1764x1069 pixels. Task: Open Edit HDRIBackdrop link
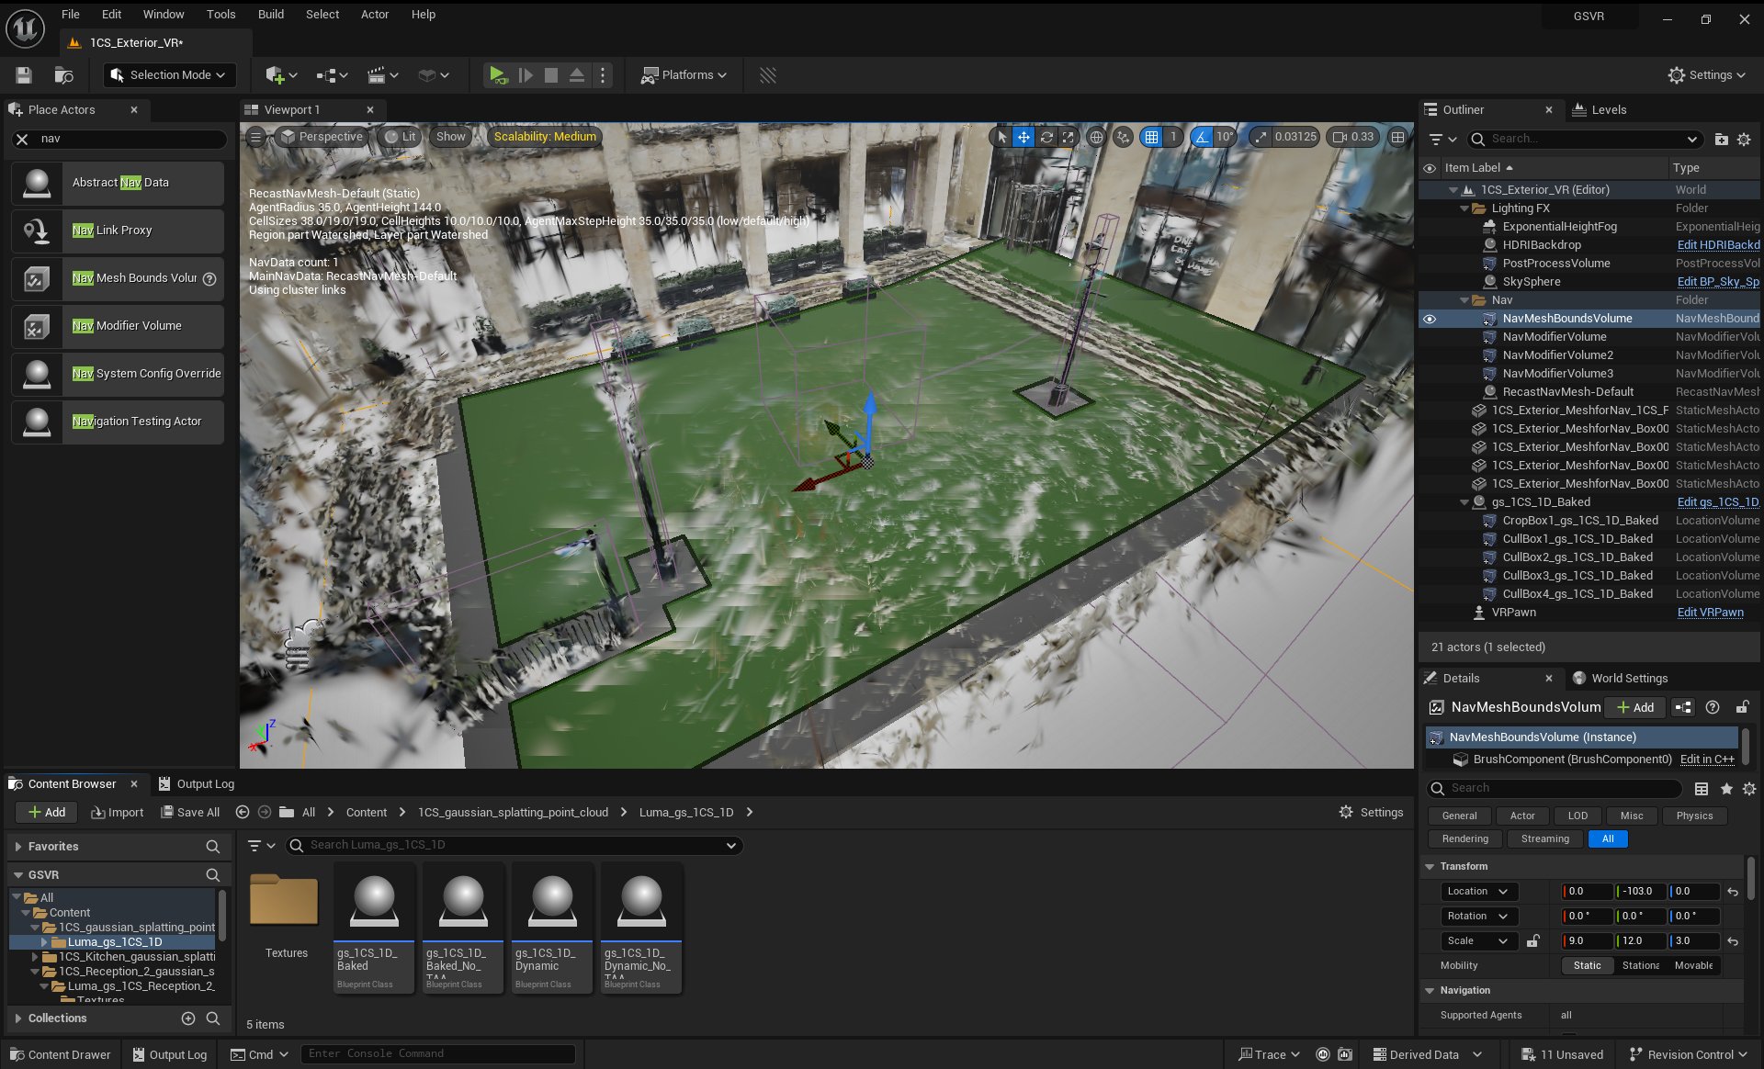[1718, 245]
